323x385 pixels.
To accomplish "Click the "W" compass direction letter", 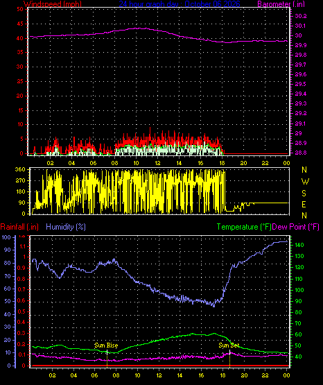I will [305, 182].
